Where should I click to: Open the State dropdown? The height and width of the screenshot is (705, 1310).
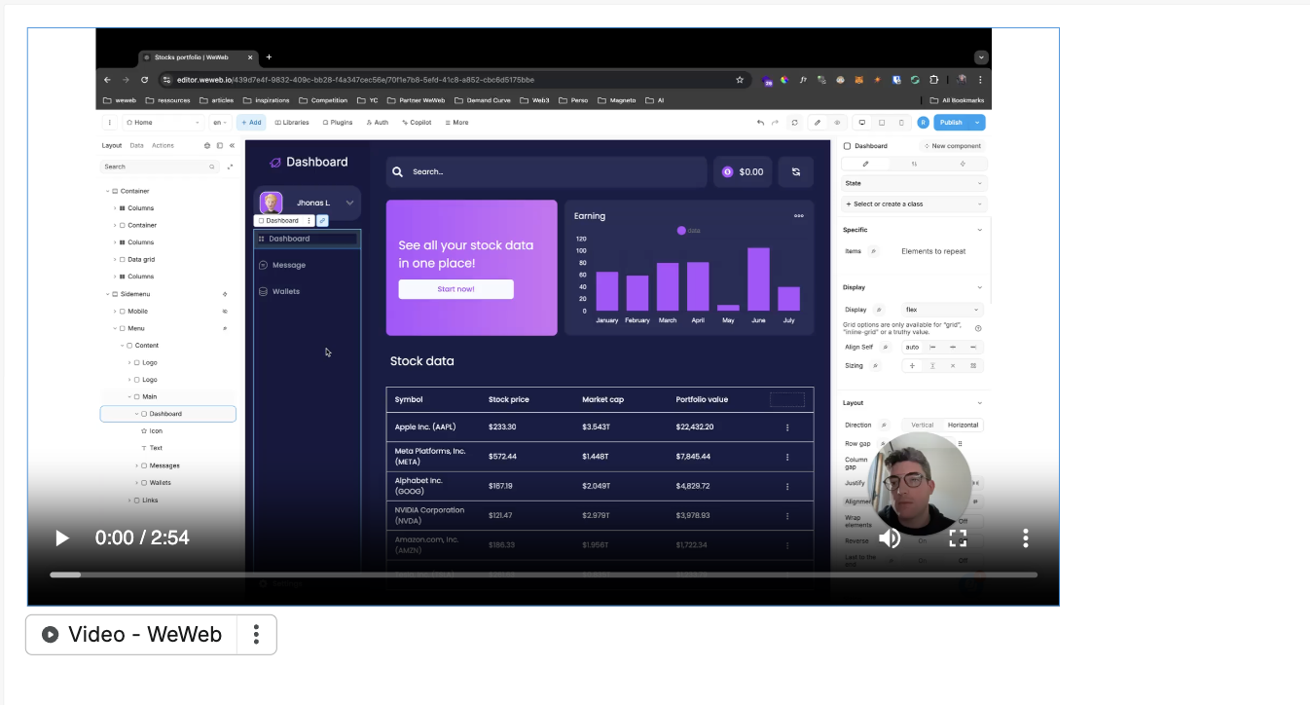point(914,183)
